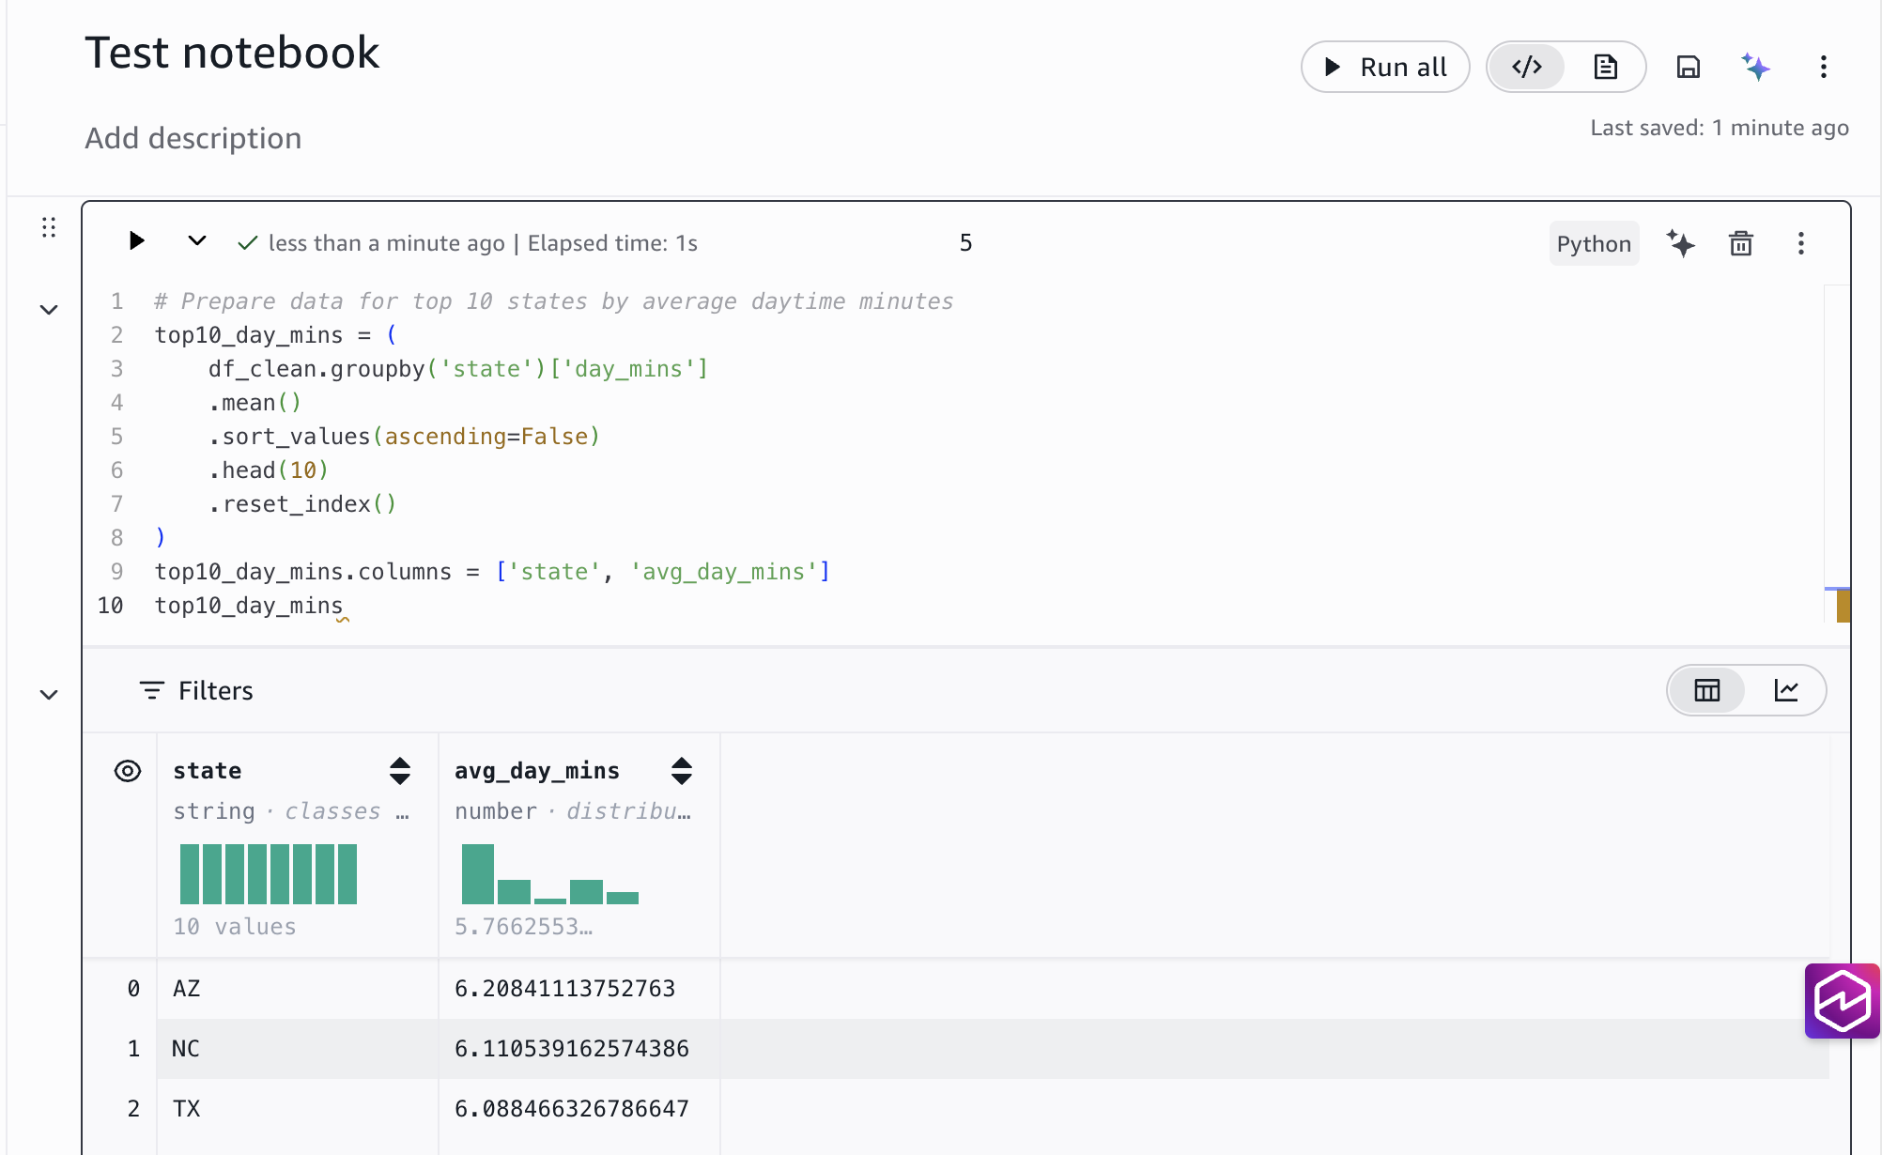
Task: Select value 6.110539162574386
Action: pos(572,1049)
